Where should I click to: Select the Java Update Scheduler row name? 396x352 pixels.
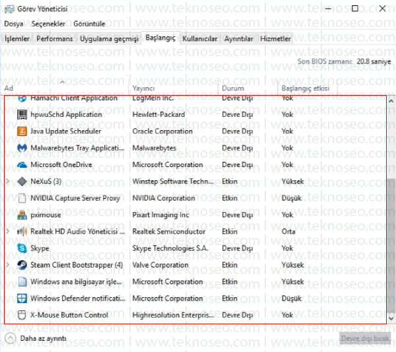(x=65, y=131)
